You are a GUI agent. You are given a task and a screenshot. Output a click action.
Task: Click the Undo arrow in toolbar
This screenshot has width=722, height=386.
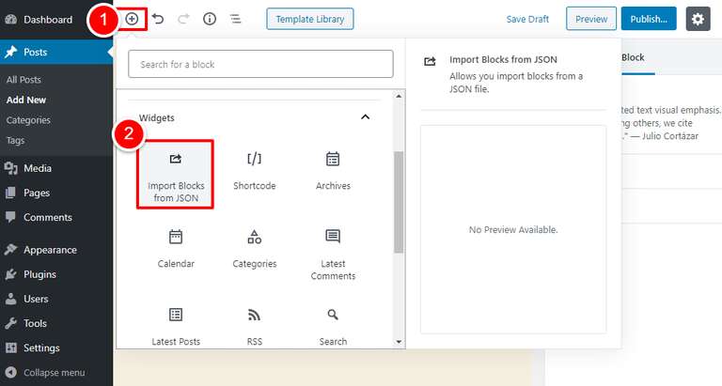(x=158, y=19)
